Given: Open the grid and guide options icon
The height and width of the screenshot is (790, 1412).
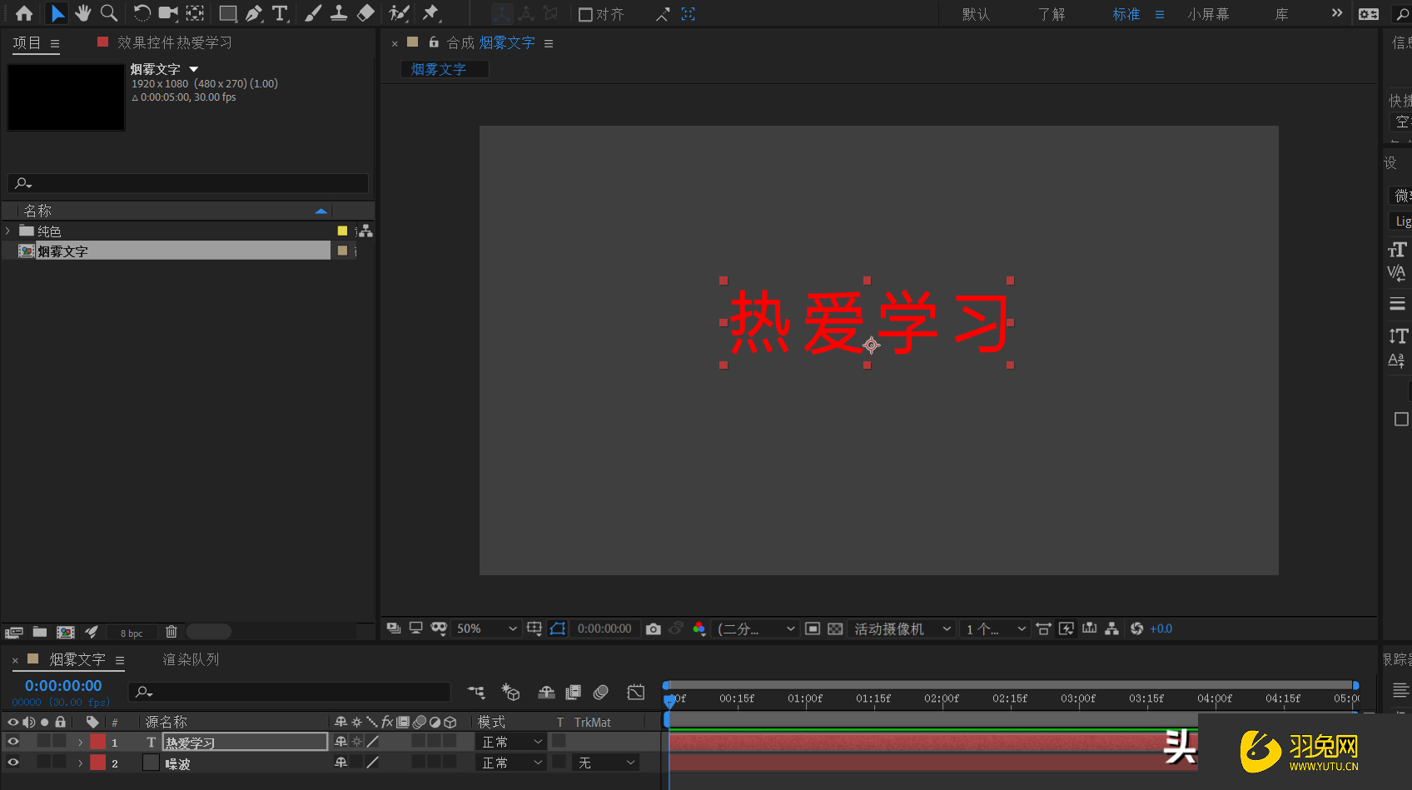Looking at the screenshot, I should [x=534, y=629].
